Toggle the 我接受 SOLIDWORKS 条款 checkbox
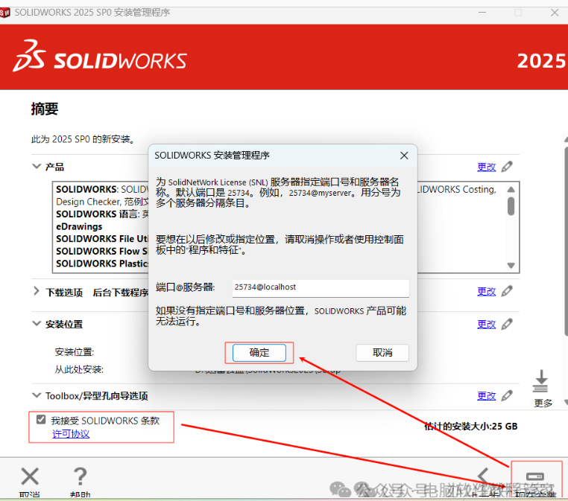 point(41,420)
